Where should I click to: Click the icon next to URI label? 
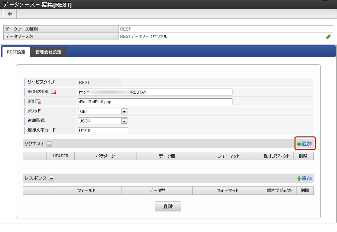pyautogui.click(x=38, y=102)
